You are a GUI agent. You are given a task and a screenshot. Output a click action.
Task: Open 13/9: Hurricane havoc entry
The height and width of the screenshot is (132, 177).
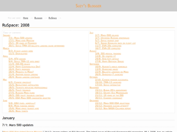click(x=107, y=69)
